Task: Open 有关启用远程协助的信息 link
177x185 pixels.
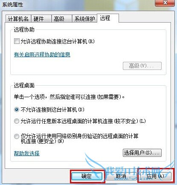Action: (x=42, y=55)
